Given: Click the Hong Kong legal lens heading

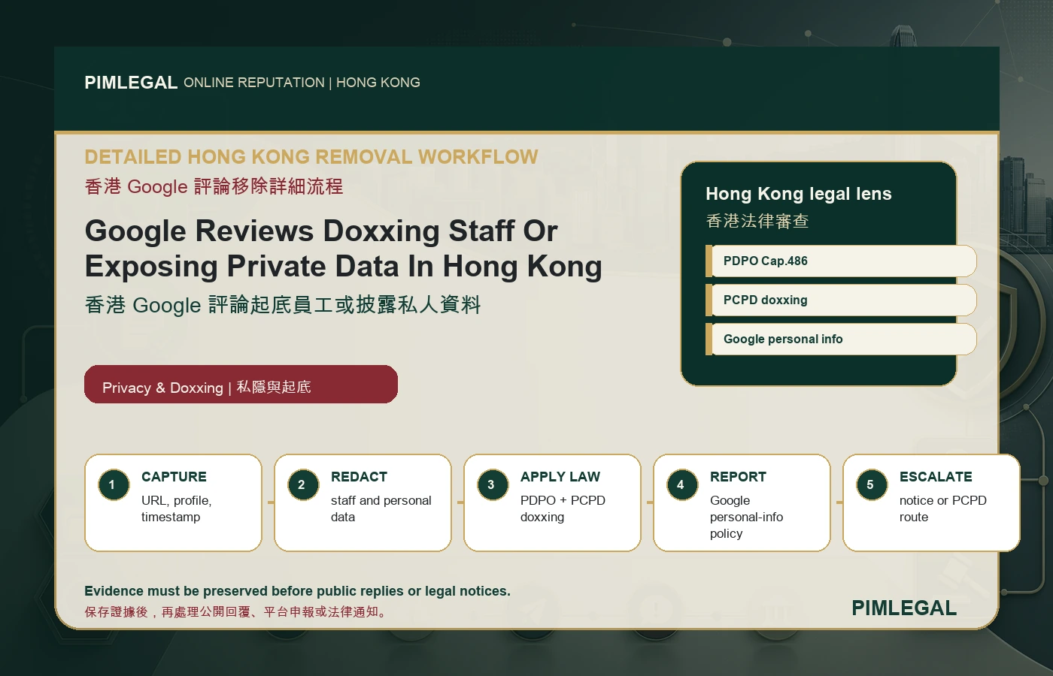Looking at the screenshot, I should (x=798, y=194).
